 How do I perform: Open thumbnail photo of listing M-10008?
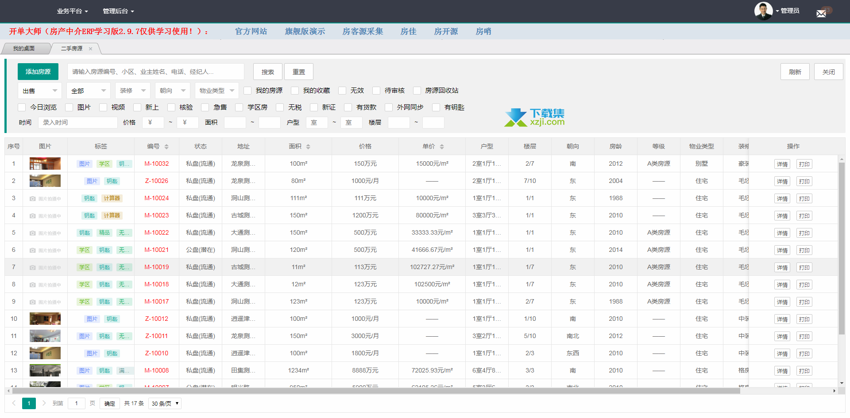(x=45, y=370)
